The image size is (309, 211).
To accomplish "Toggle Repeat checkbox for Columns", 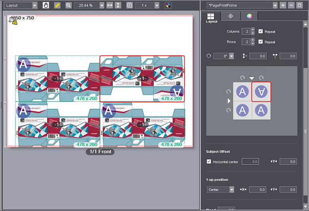I will pos(261,32).
